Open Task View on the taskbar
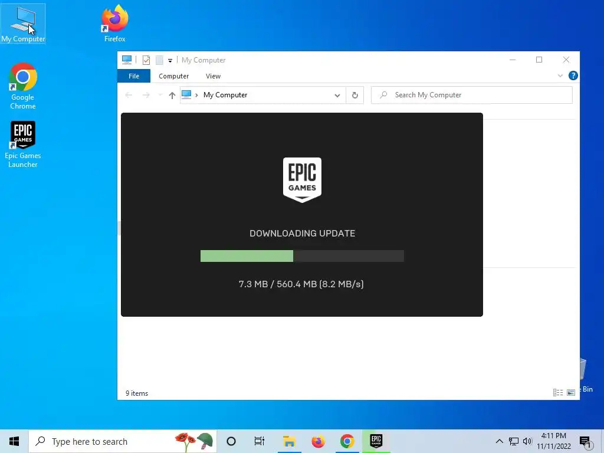This screenshot has width=604, height=453. pos(260,441)
